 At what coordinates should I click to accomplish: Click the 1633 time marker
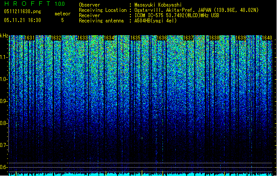(x=82, y=38)
